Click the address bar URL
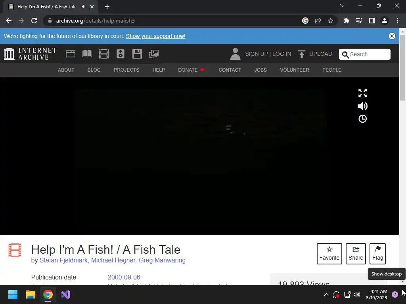The image size is (406, 304). [95, 21]
